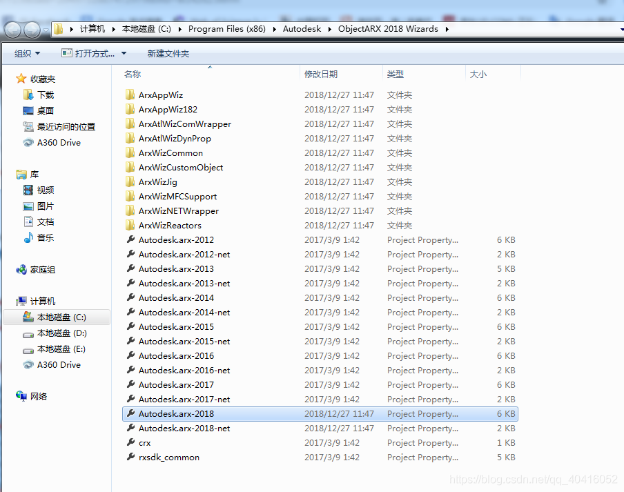Click the ArxWizCustomObject folder icon

[x=130, y=167]
